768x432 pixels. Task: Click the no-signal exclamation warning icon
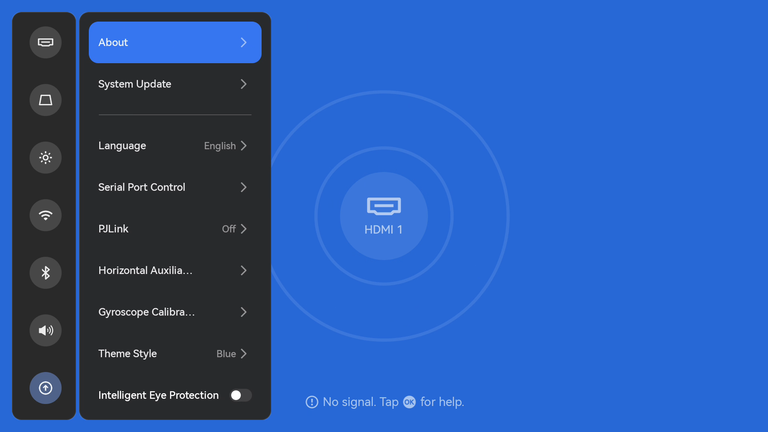312,402
